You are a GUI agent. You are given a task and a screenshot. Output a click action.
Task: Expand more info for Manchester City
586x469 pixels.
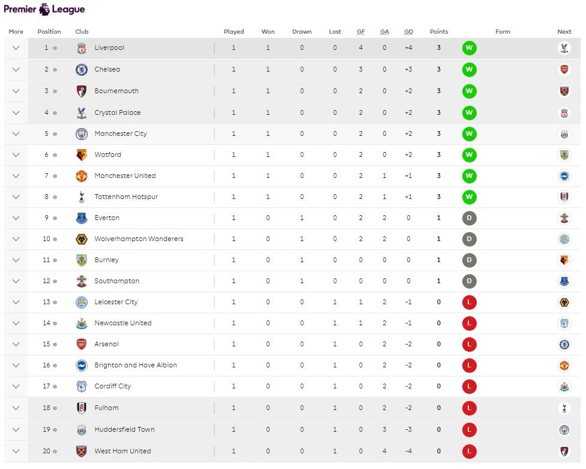point(16,134)
